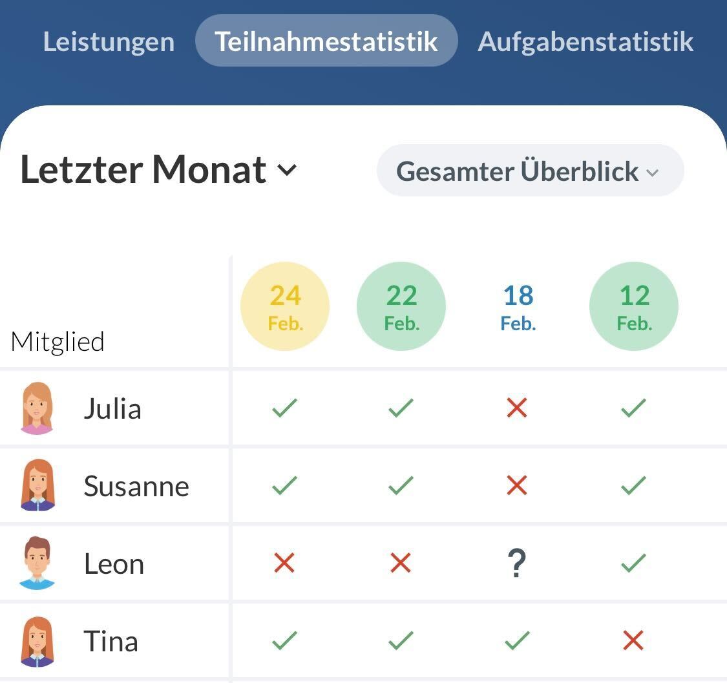Viewport: 727px width, 683px height.
Task: Toggle Leon's absence mark on 24 Feb.
Action: point(284,563)
